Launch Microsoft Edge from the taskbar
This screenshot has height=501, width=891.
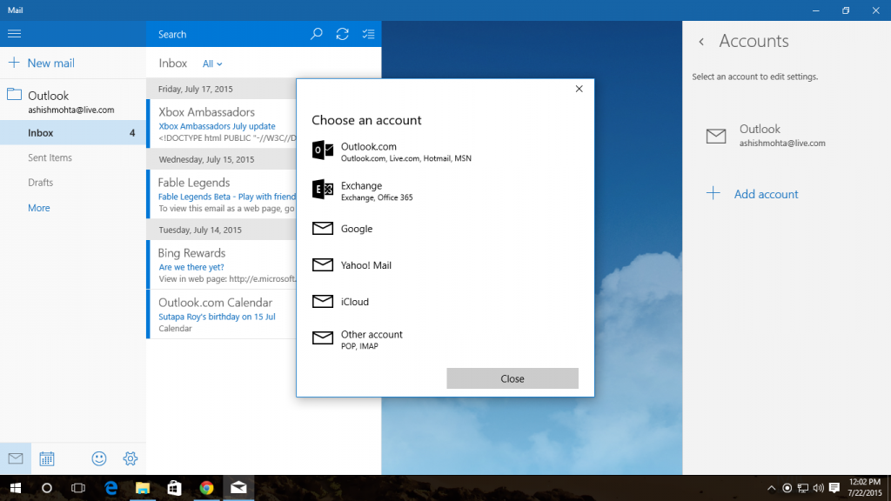tap(110, 488)
